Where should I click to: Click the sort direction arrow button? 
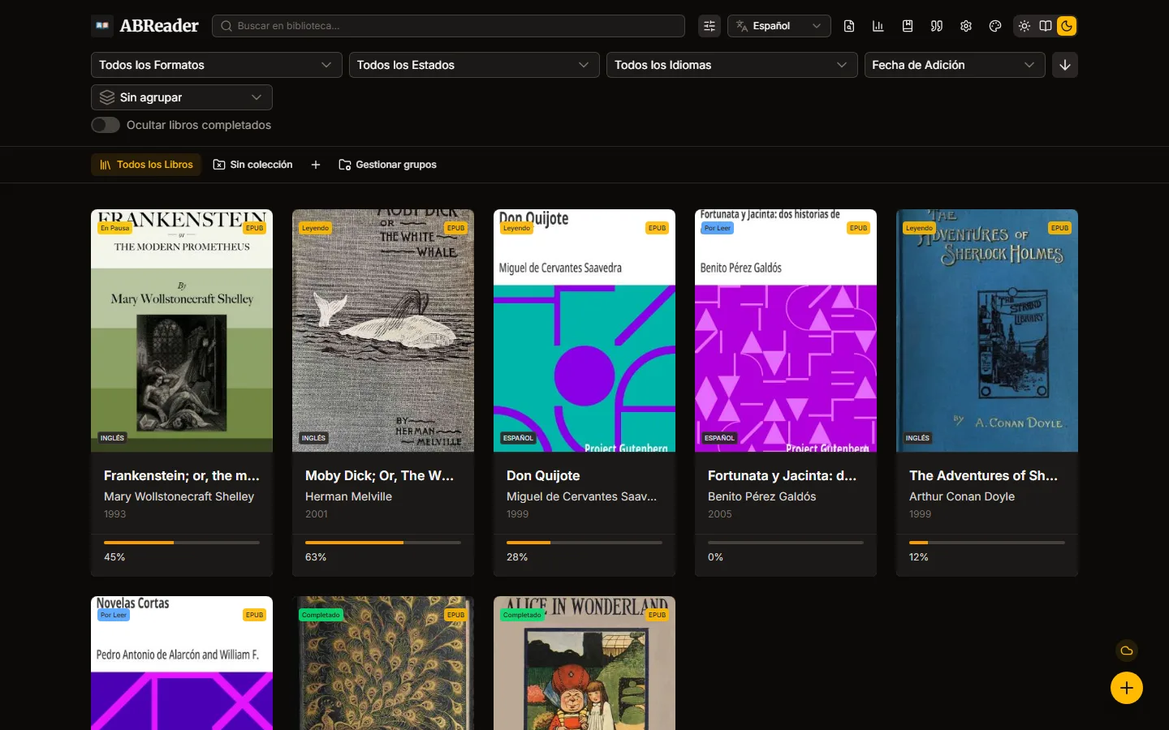[1065, 65]
